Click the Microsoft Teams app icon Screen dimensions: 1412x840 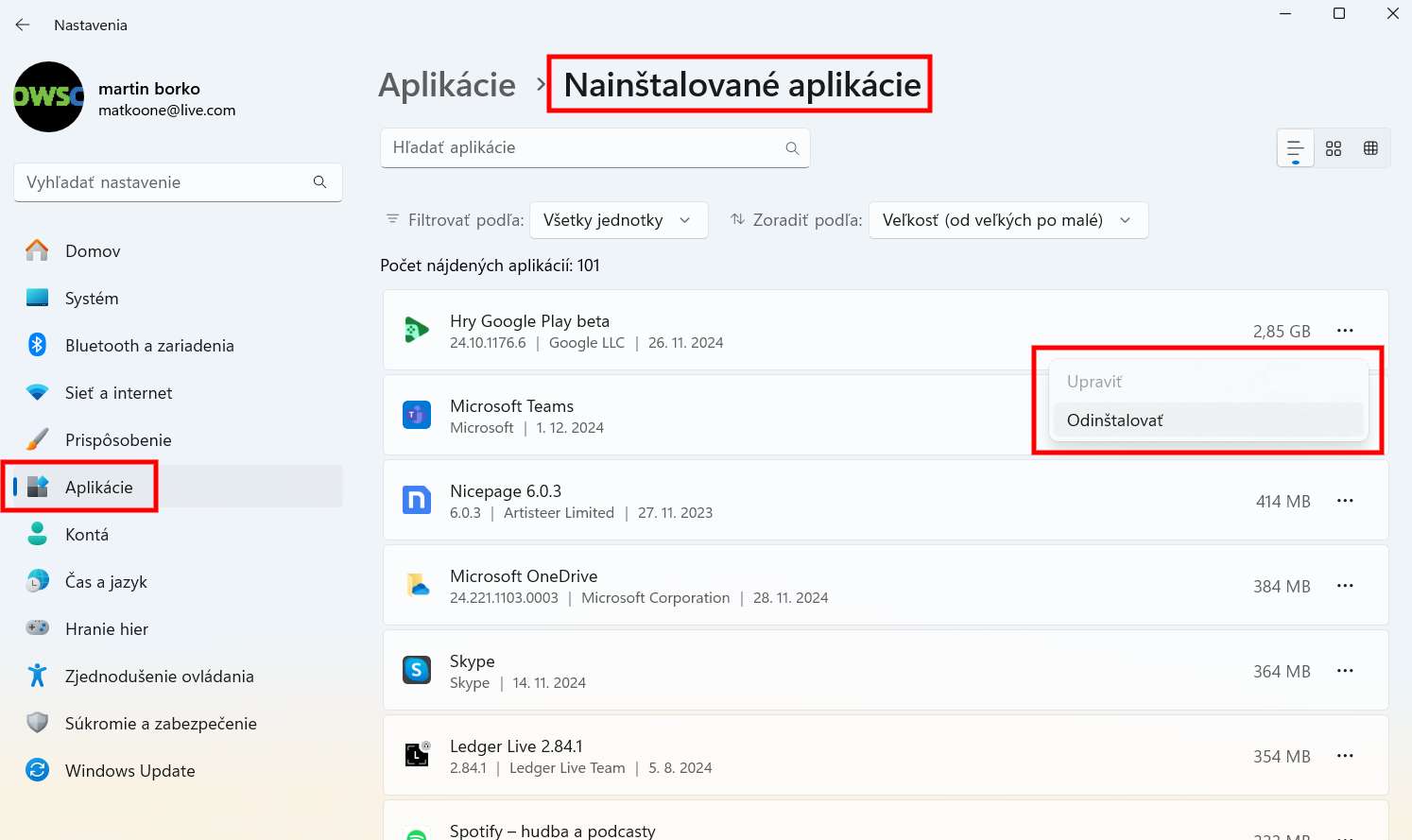click(x=417, y=415)
